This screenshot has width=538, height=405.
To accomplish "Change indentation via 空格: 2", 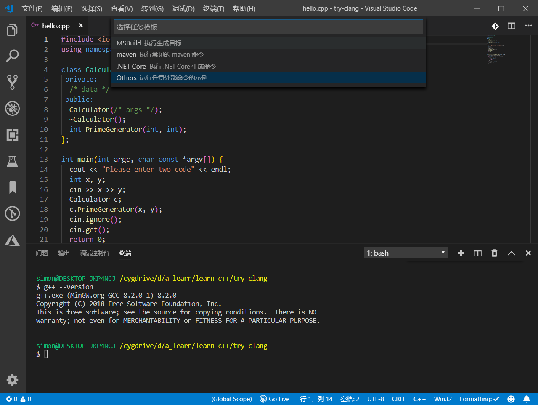I will (350, 399).
